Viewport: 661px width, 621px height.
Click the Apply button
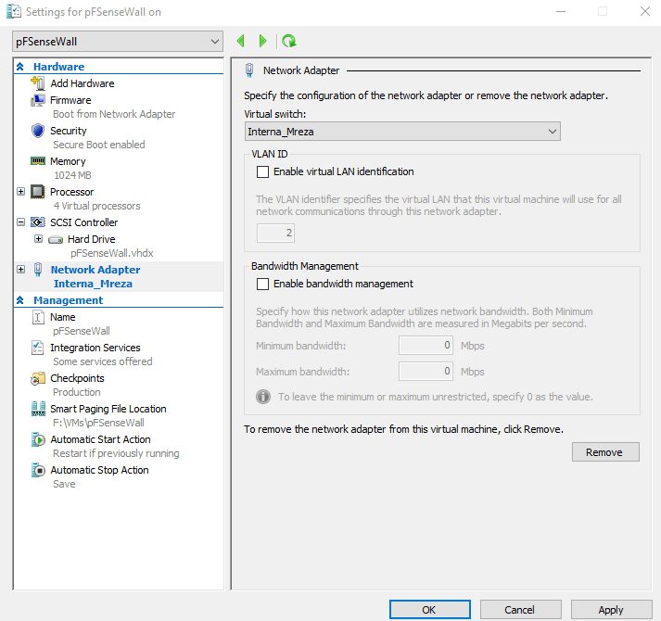coord(610,610)
